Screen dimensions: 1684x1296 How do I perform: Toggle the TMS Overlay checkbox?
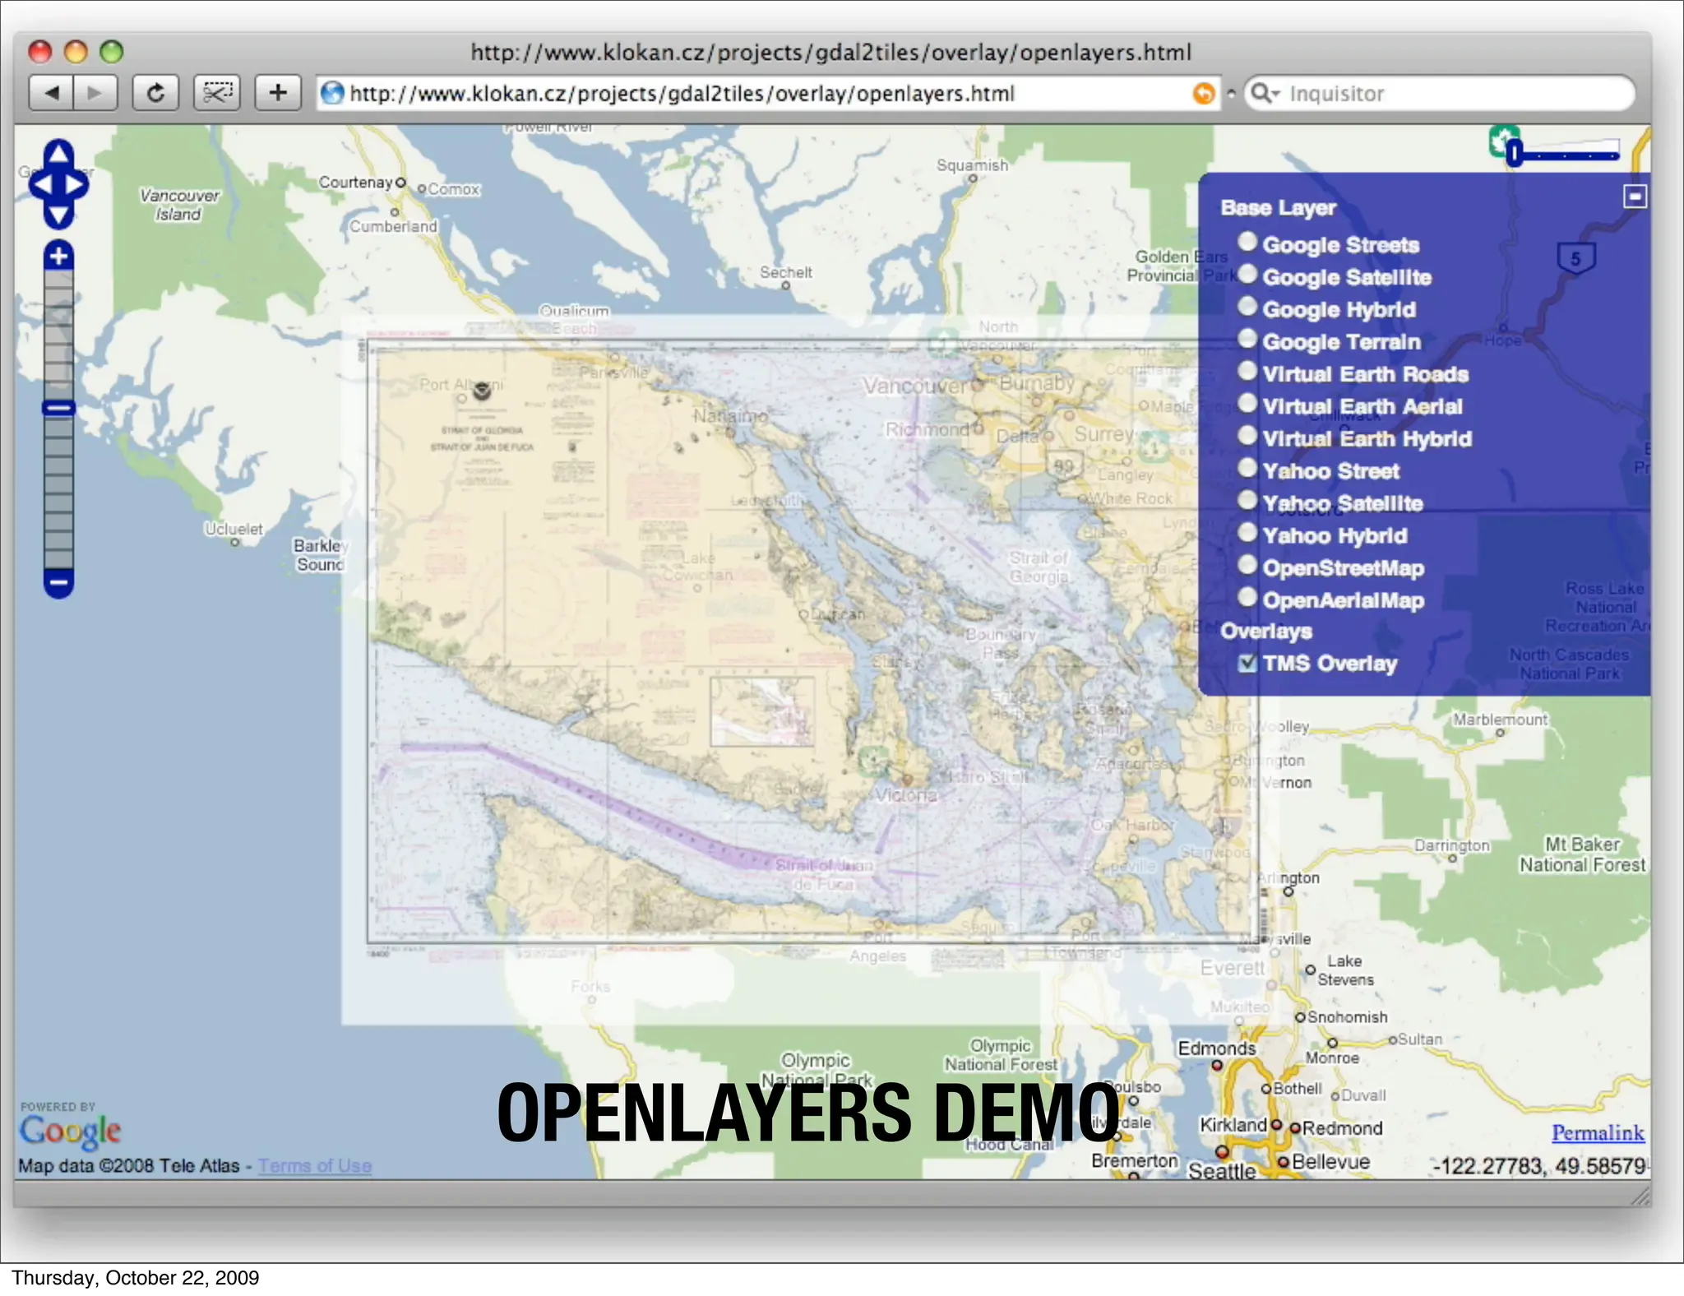pos(1247,663)
